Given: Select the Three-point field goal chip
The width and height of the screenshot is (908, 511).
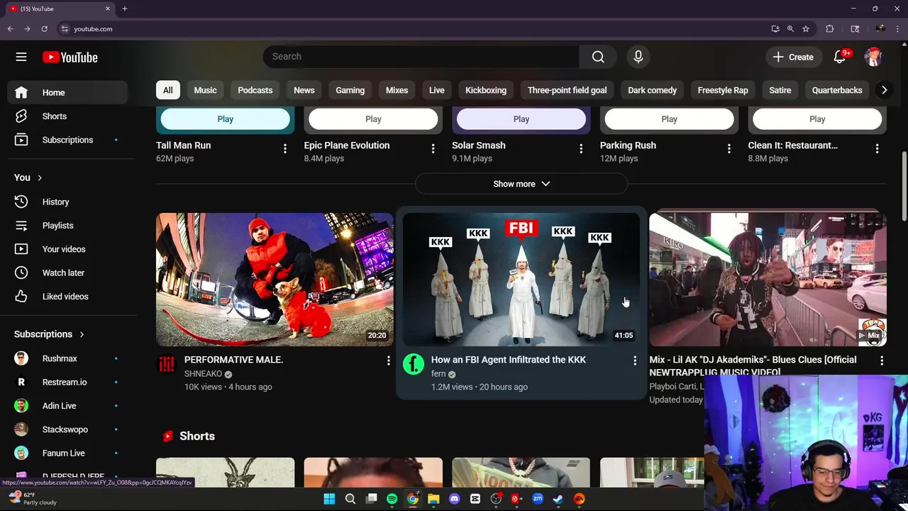Looking at the screenshot, I should point(567,90).
